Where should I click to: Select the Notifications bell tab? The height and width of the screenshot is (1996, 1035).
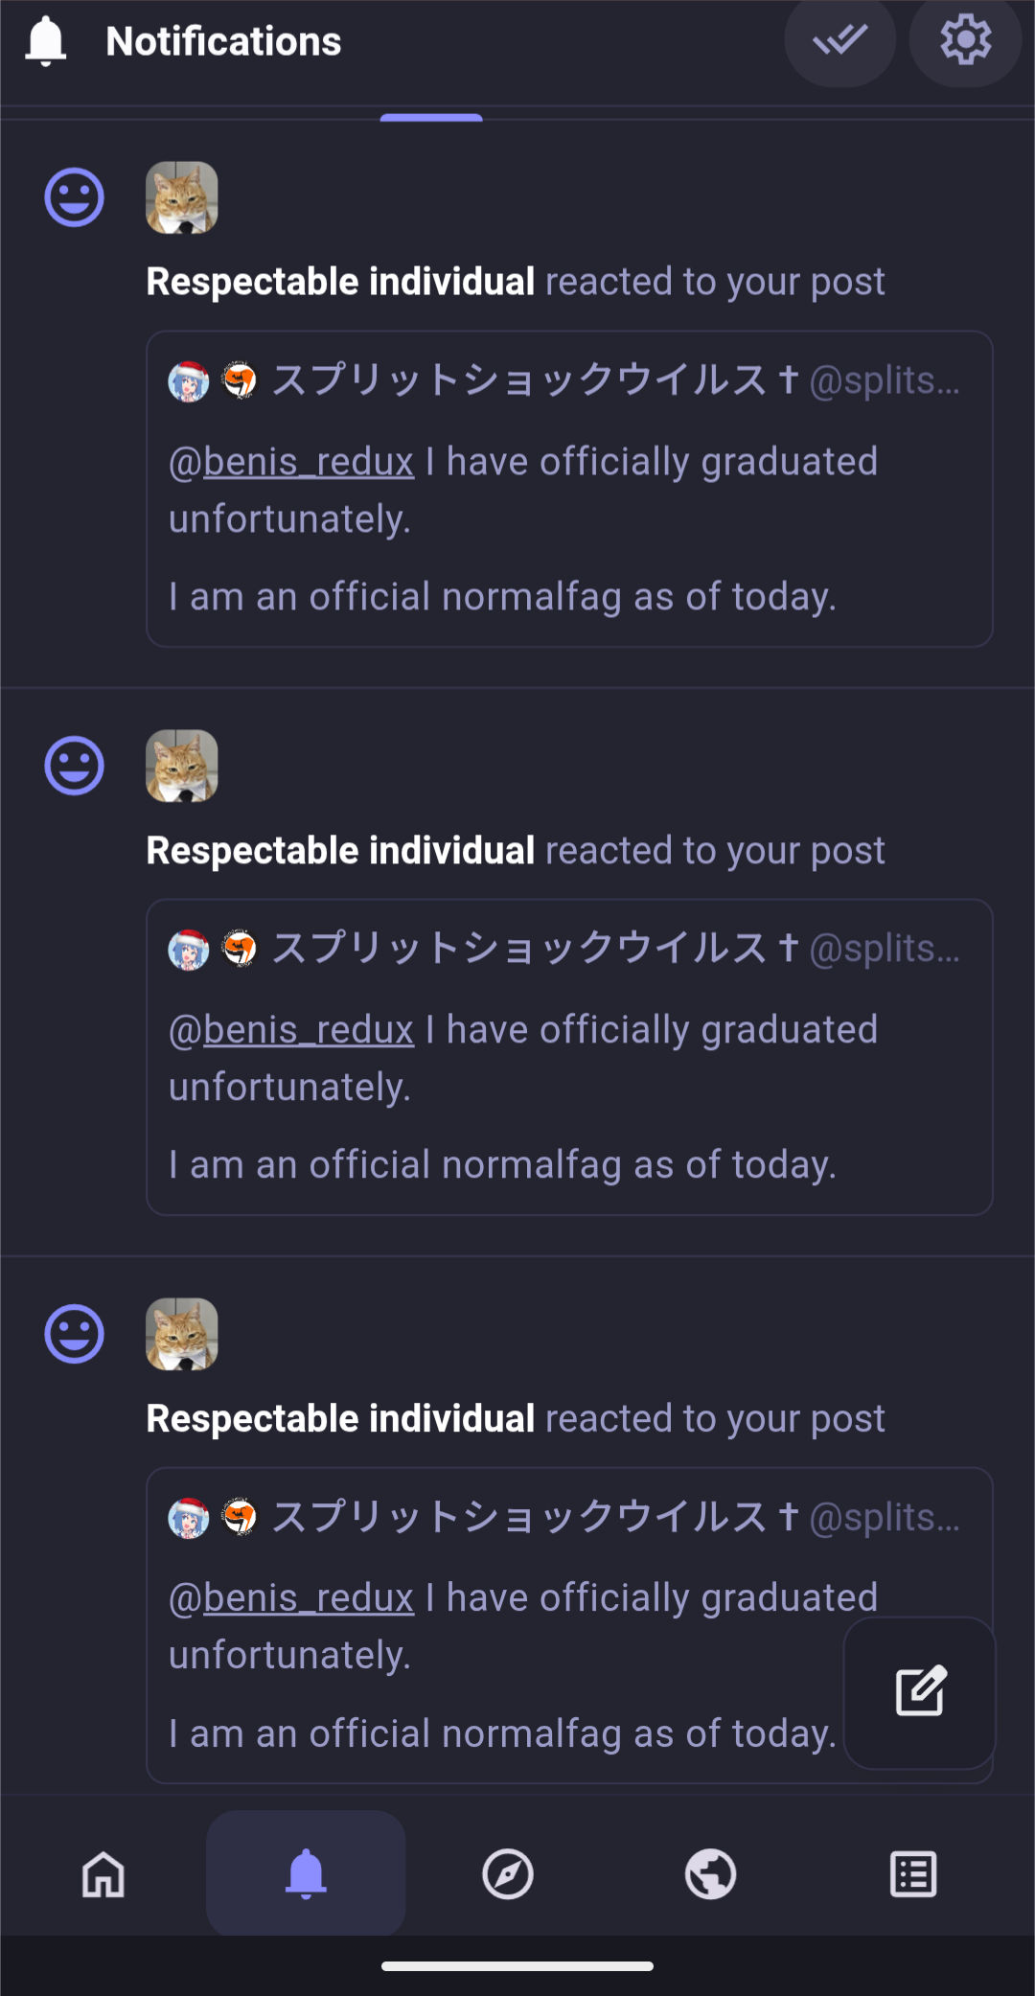point(306,1873)
